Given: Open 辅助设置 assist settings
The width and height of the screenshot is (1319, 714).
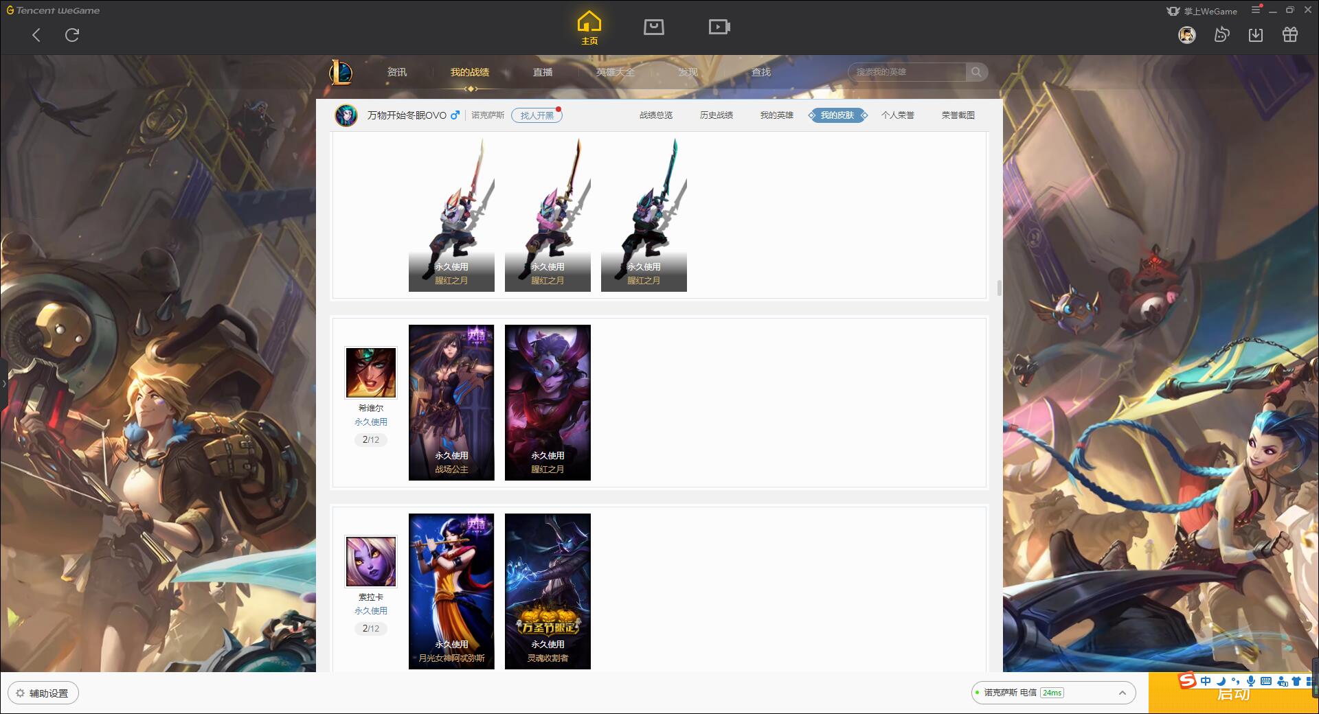Looking at the screenshot, I should pyautogui.click(x=43, y=693).
